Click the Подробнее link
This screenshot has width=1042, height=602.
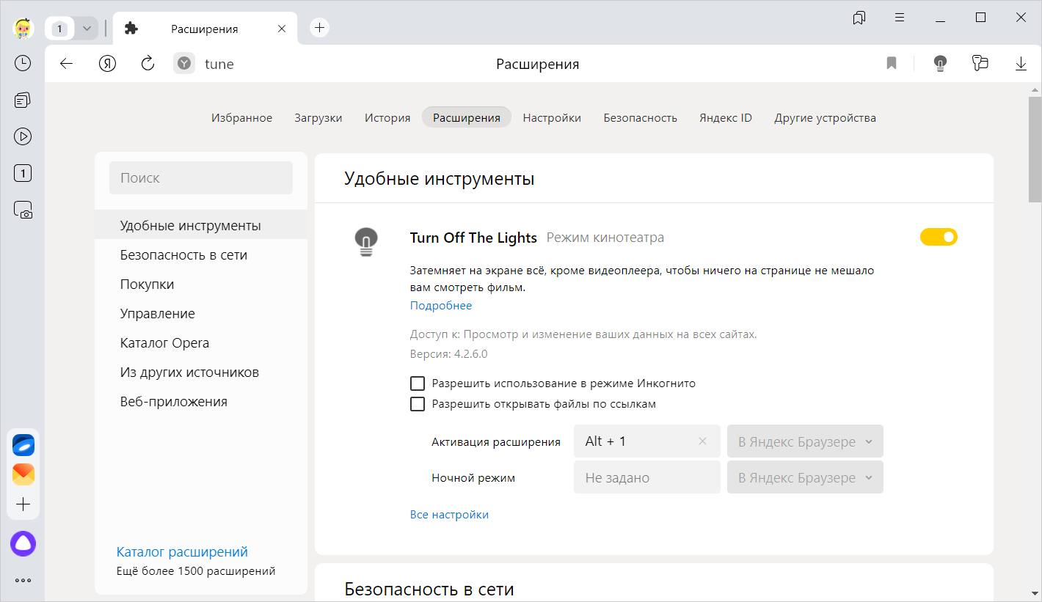(x=440, y=306)
